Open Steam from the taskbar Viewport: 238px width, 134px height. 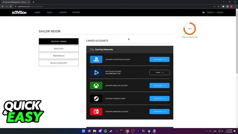coord(111,131)
